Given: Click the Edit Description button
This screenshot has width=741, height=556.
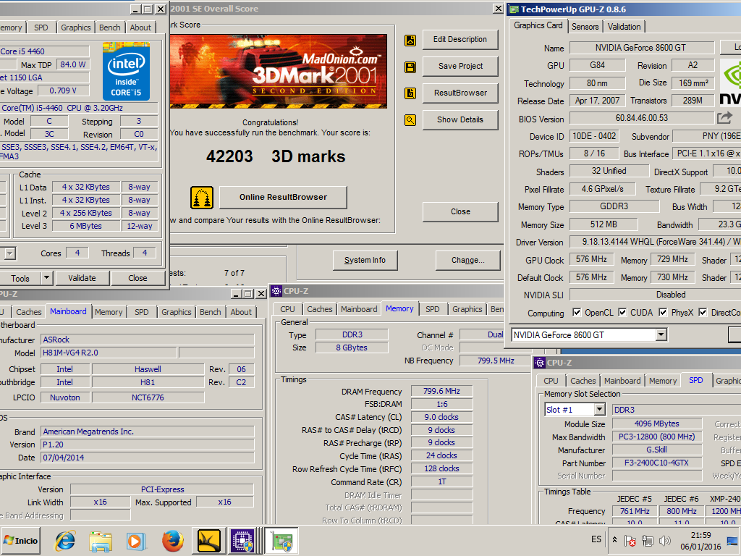Looking at the screenshot, I should tap(460, 40).
